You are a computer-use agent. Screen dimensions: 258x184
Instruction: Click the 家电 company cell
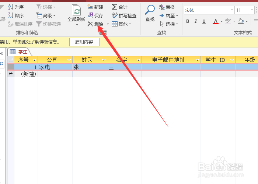[55, 67]
